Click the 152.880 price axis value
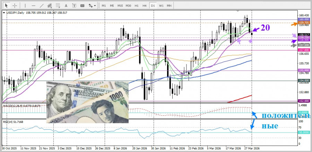This screenshot has width=312, height=152. click(304, 92)
